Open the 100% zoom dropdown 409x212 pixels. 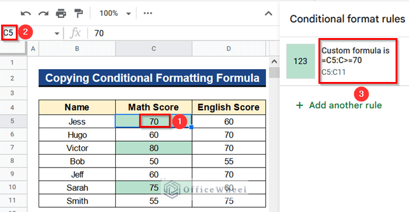tap(115, 13)
